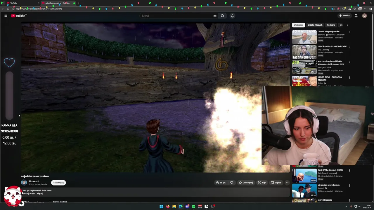Open more actions menu under video

[287, 183]
